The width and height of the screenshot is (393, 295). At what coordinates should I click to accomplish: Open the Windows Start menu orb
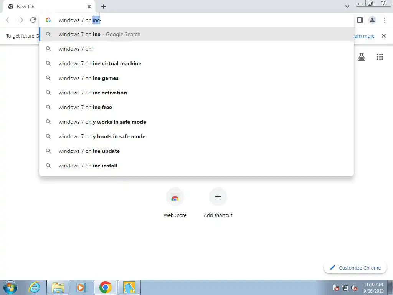tap(10, 287)
